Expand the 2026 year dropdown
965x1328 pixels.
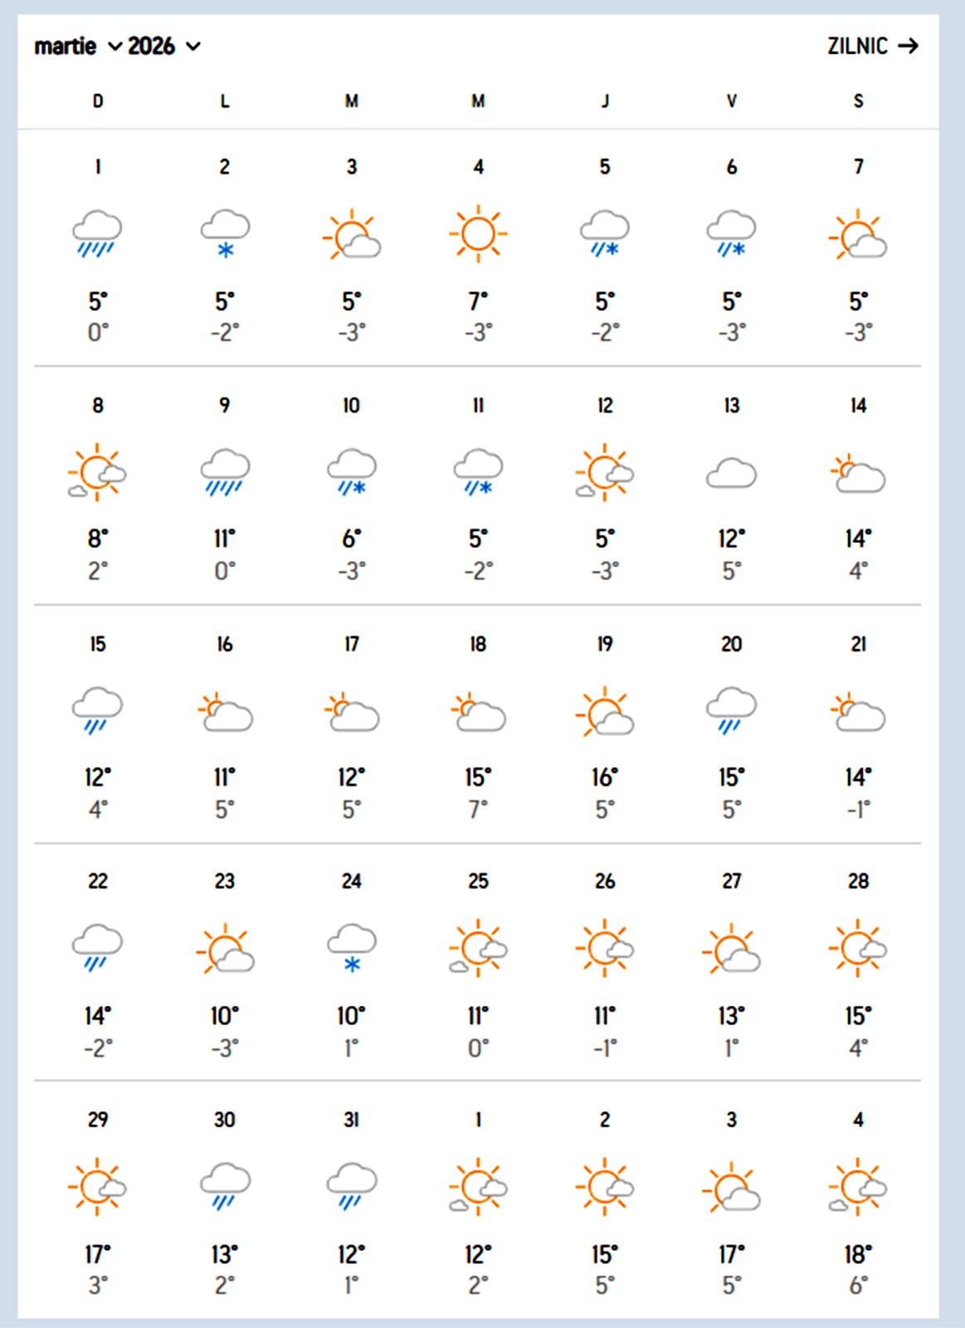tap(163, 46)
